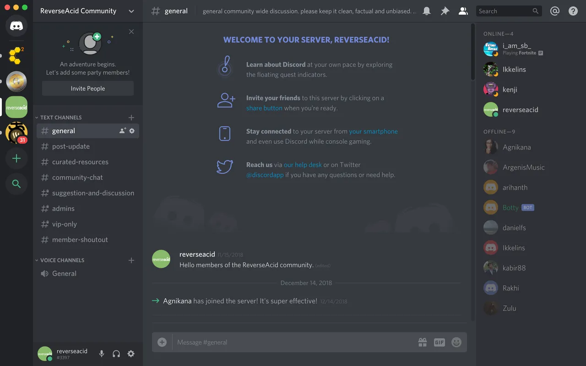Create a new voice channel plus icon
The height and width of the screenshot is (366, 586).
[131, 260]
